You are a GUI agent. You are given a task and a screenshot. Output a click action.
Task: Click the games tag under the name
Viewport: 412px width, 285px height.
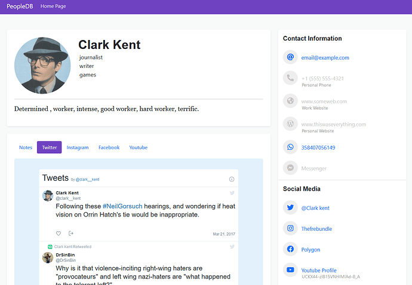[88, 75]
